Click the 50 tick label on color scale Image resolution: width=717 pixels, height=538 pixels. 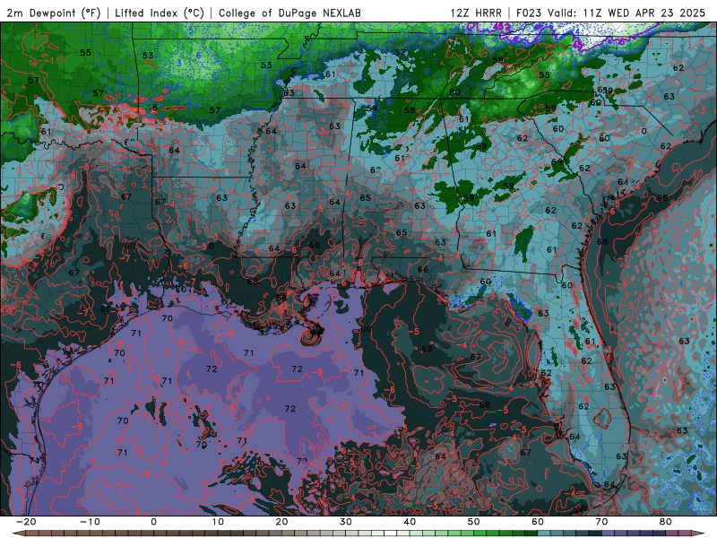point(474,522)
